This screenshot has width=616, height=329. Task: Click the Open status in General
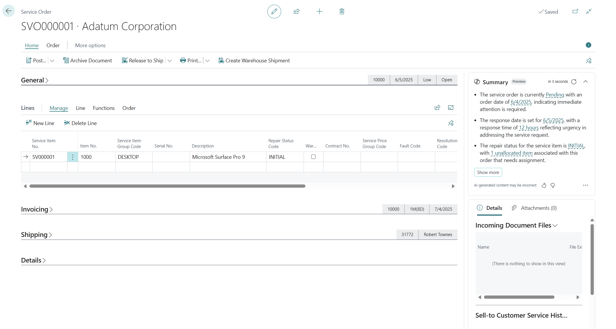coord(447,80)
